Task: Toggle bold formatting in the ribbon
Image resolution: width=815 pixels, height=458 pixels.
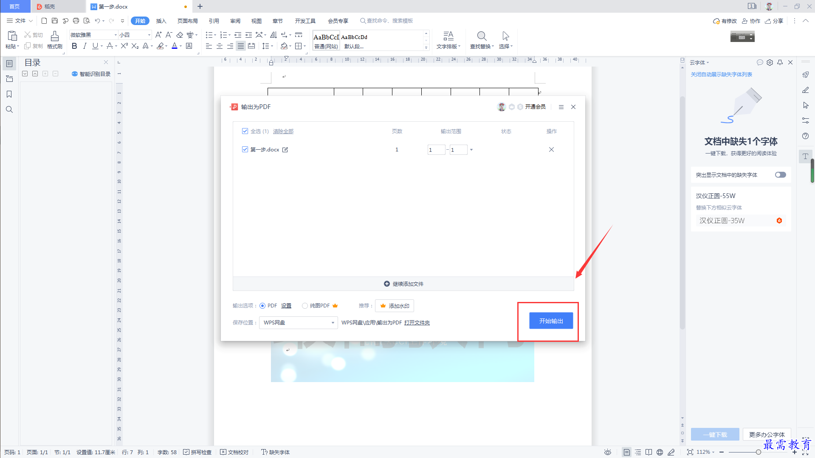Action: 74,46
